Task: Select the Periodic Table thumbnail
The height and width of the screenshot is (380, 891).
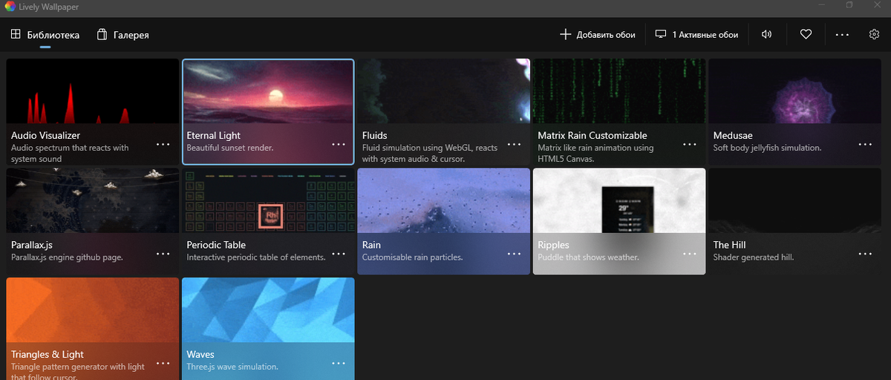Action: coord(268,200)
